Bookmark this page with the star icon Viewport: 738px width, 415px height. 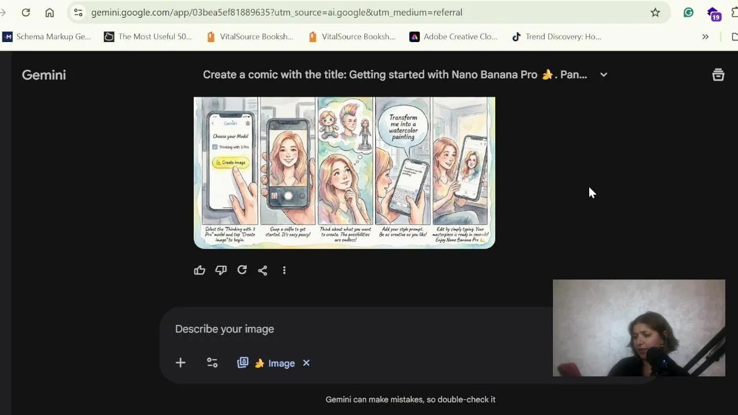[655, 12]
